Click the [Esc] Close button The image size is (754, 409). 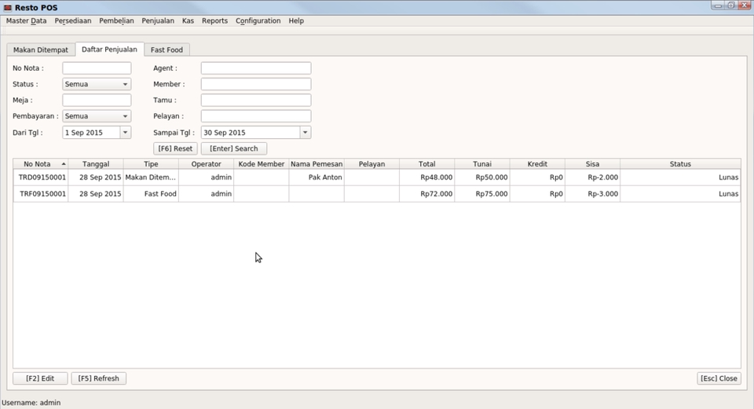719,378
